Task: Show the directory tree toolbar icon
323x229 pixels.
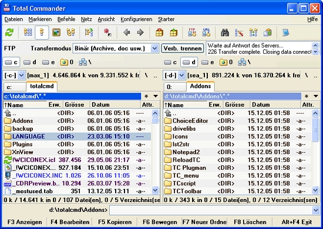Action: point(70,32)
